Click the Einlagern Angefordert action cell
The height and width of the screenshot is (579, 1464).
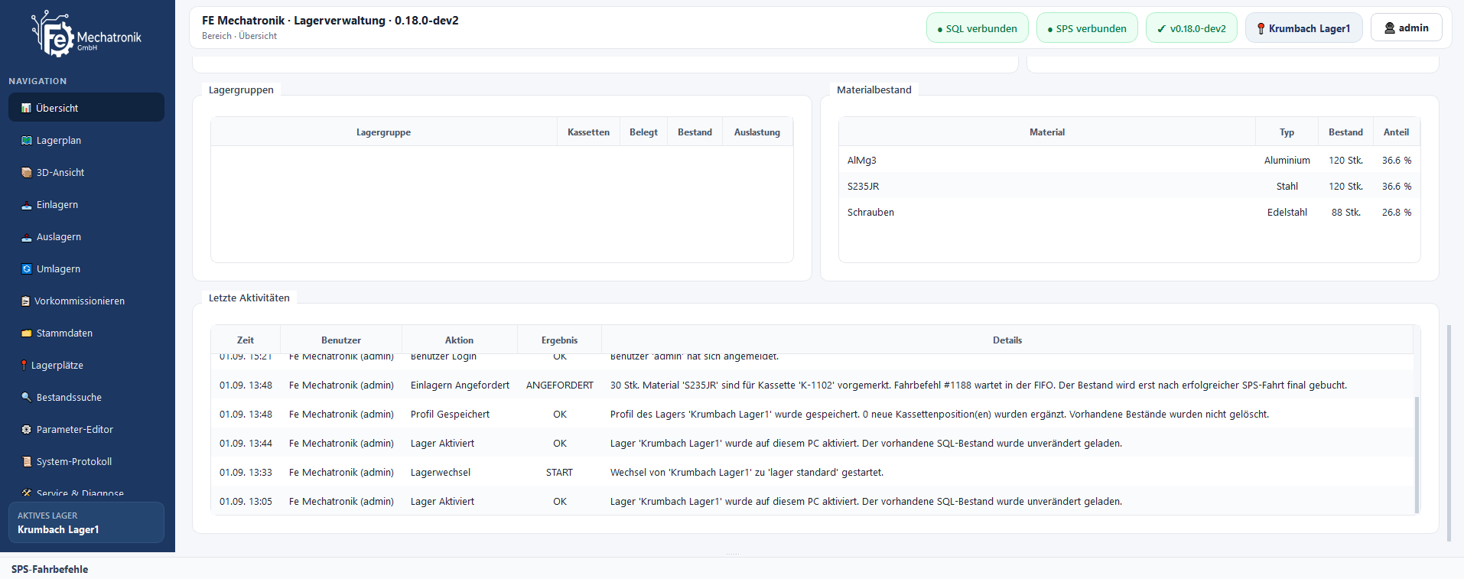pyautogui.click(x=460, y=385)
